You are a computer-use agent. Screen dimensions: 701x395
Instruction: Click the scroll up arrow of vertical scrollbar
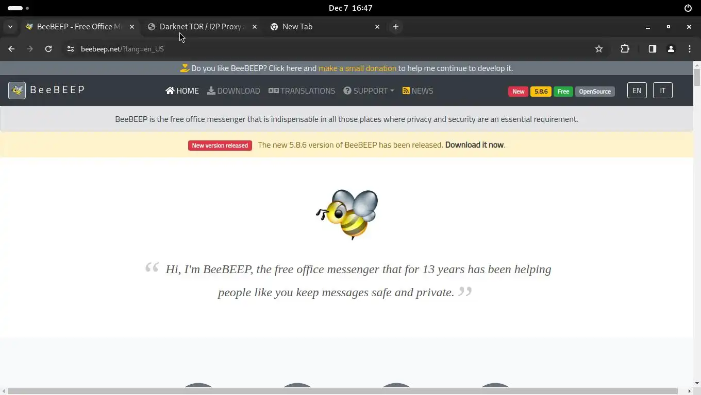(697, 64)
